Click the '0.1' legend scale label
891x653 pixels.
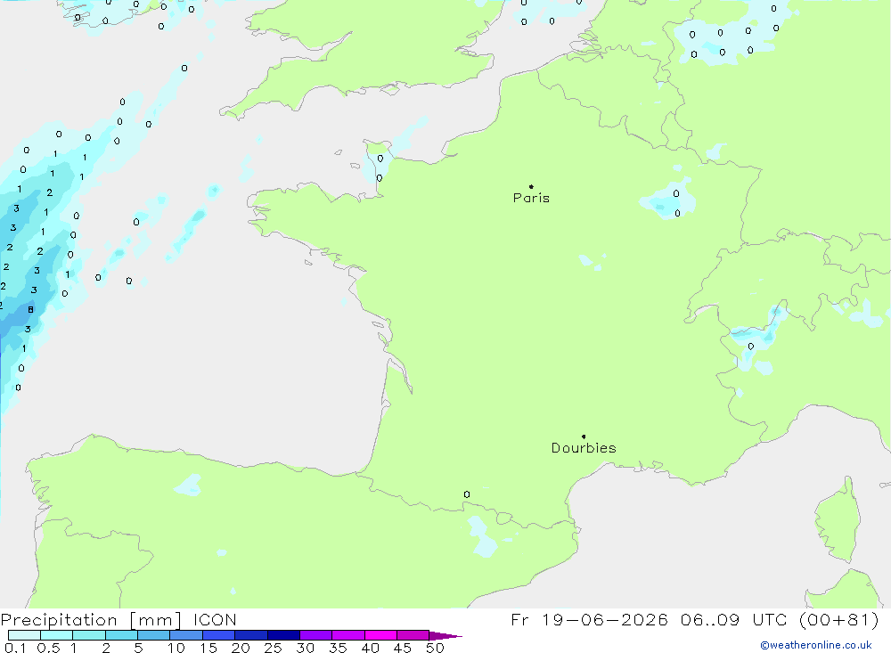[x=15, y=648]
